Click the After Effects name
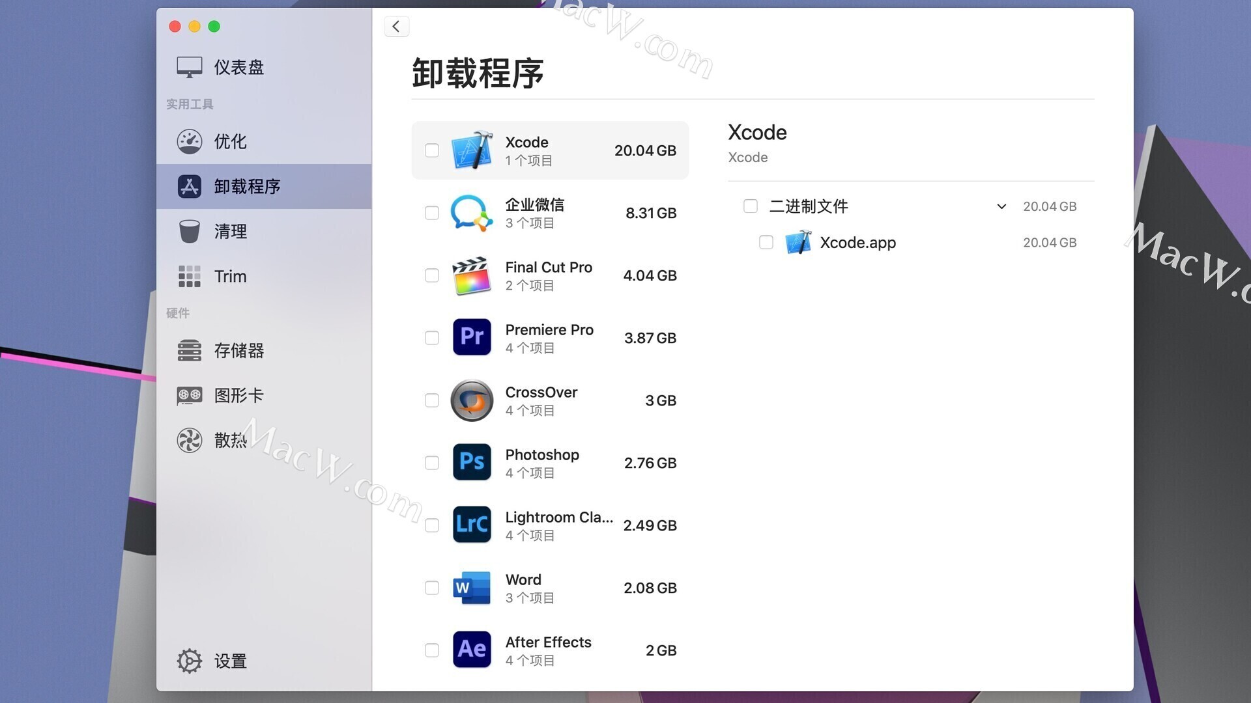 point(548,642)
